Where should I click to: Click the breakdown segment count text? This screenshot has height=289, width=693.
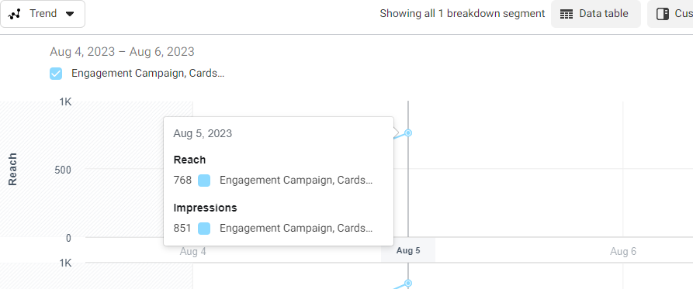[463, 14]
